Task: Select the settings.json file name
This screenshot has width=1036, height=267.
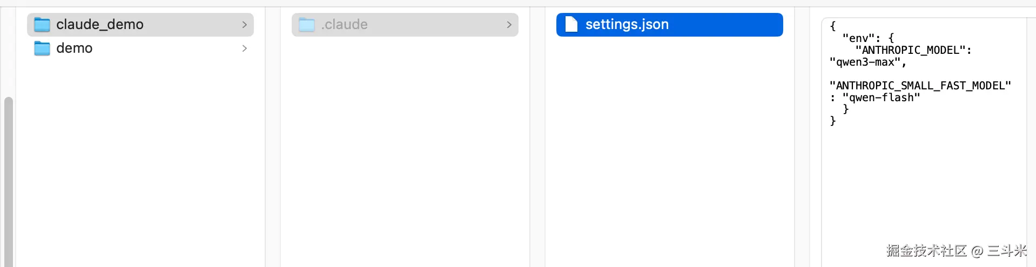Action: [627, 24]
